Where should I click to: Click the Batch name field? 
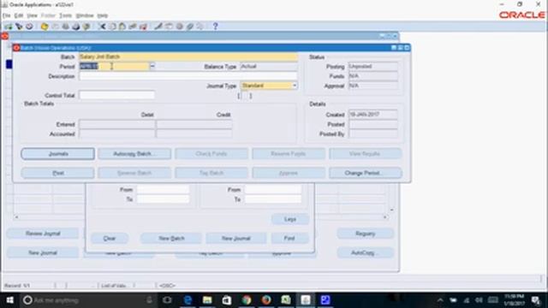[188, 56]
